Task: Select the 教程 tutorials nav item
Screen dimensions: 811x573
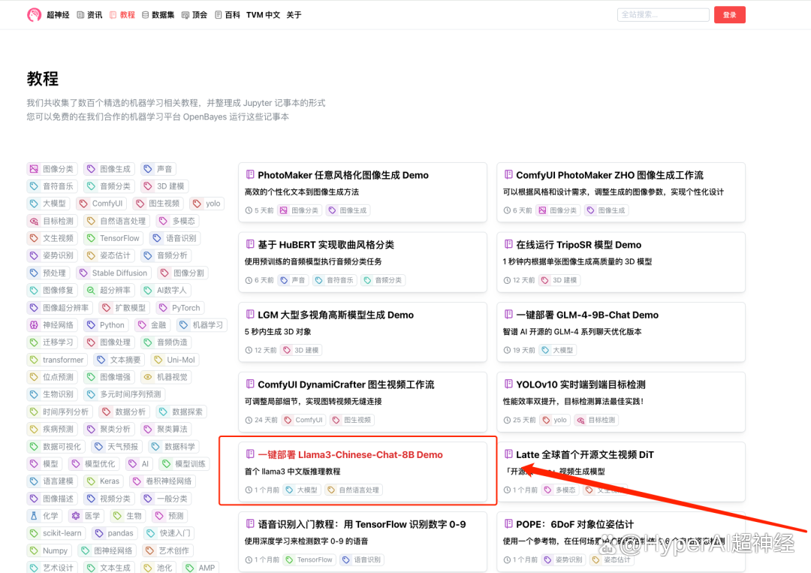Action: pyautogui.click(x=122, y=15)
